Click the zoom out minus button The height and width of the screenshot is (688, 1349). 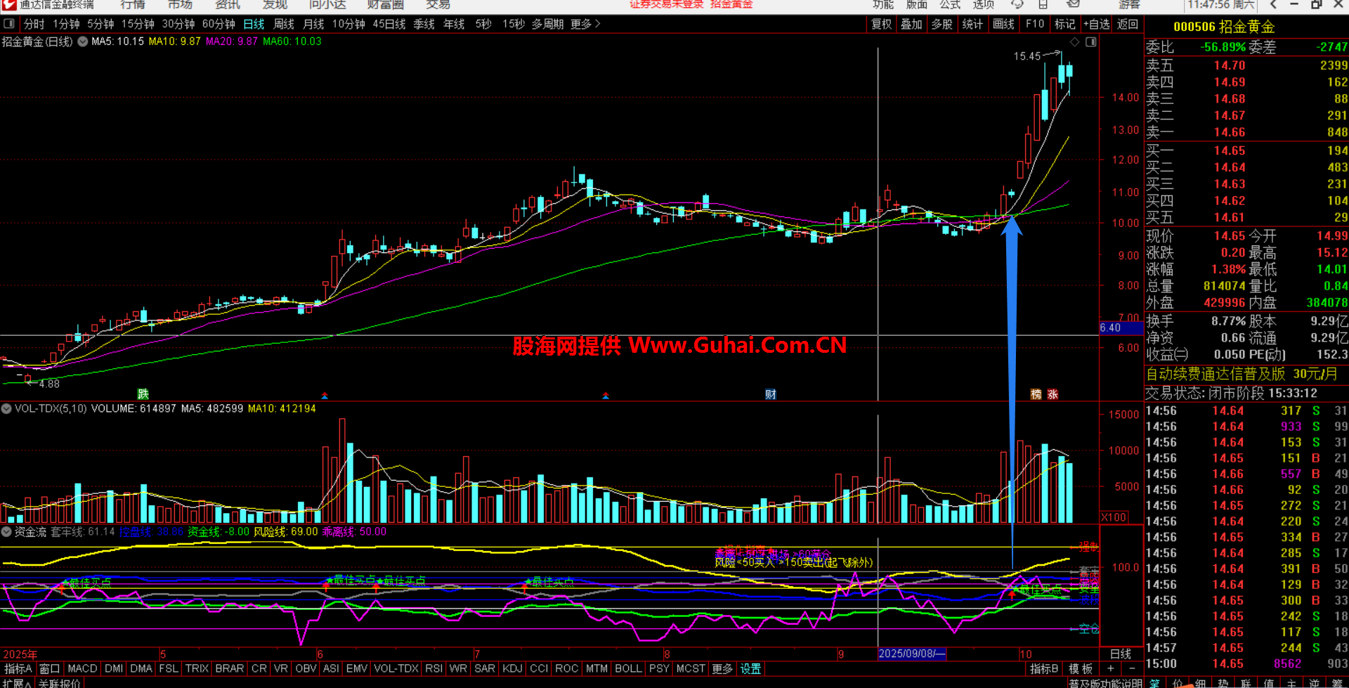[x=1131, y=668]
